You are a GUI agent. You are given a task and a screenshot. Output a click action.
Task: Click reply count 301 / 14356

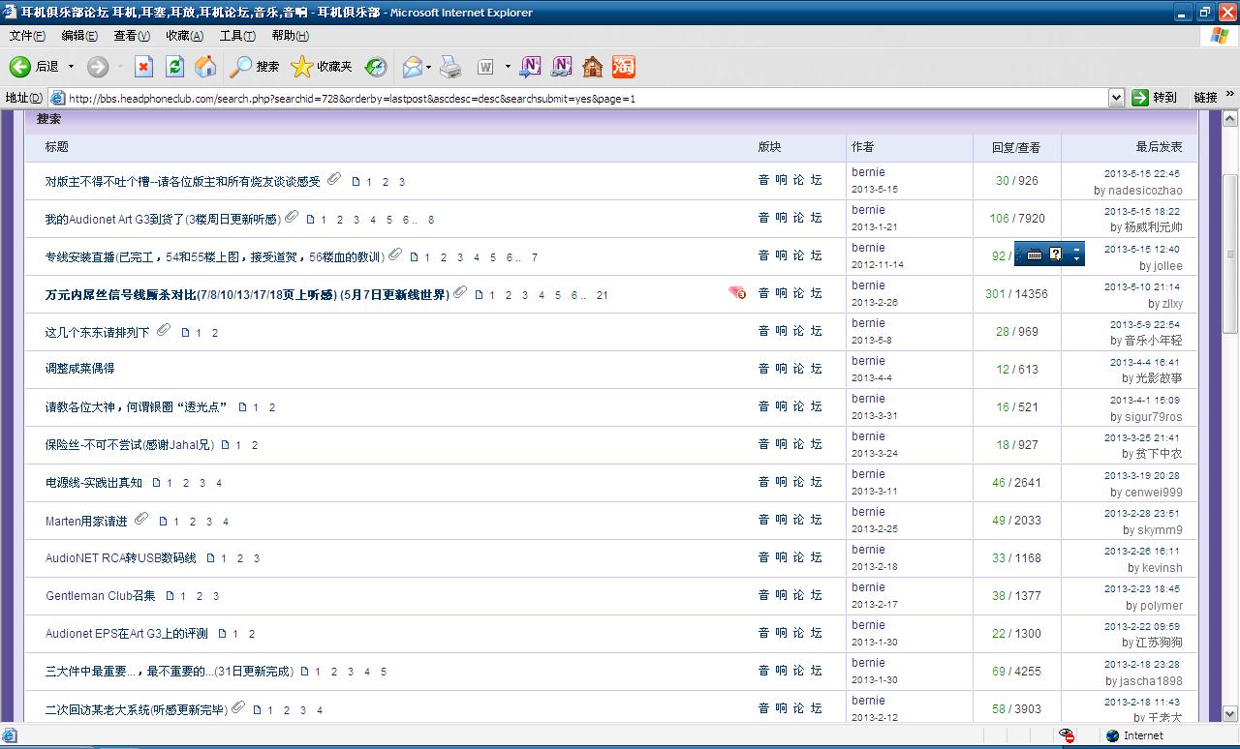click(x=1016, y=293)
